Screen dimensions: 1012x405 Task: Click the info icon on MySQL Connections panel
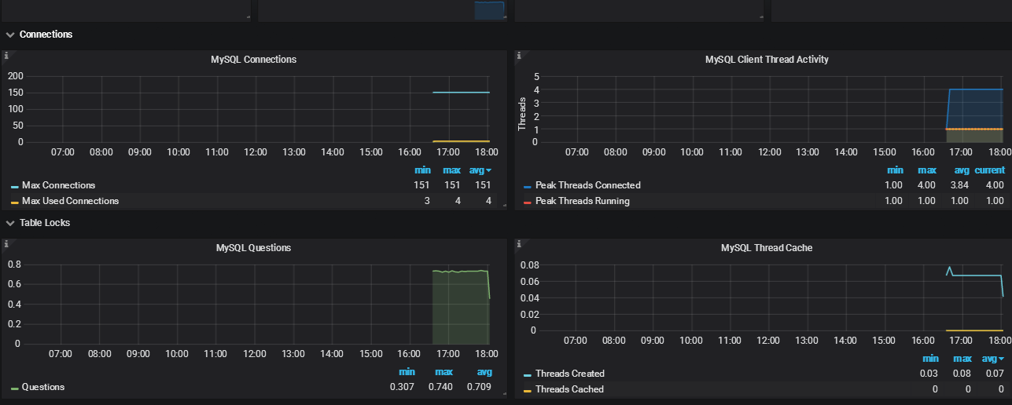click(x=6, y=56)
